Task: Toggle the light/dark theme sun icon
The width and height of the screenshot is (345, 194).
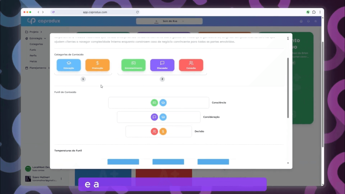Action: click(x=316, y=21)
